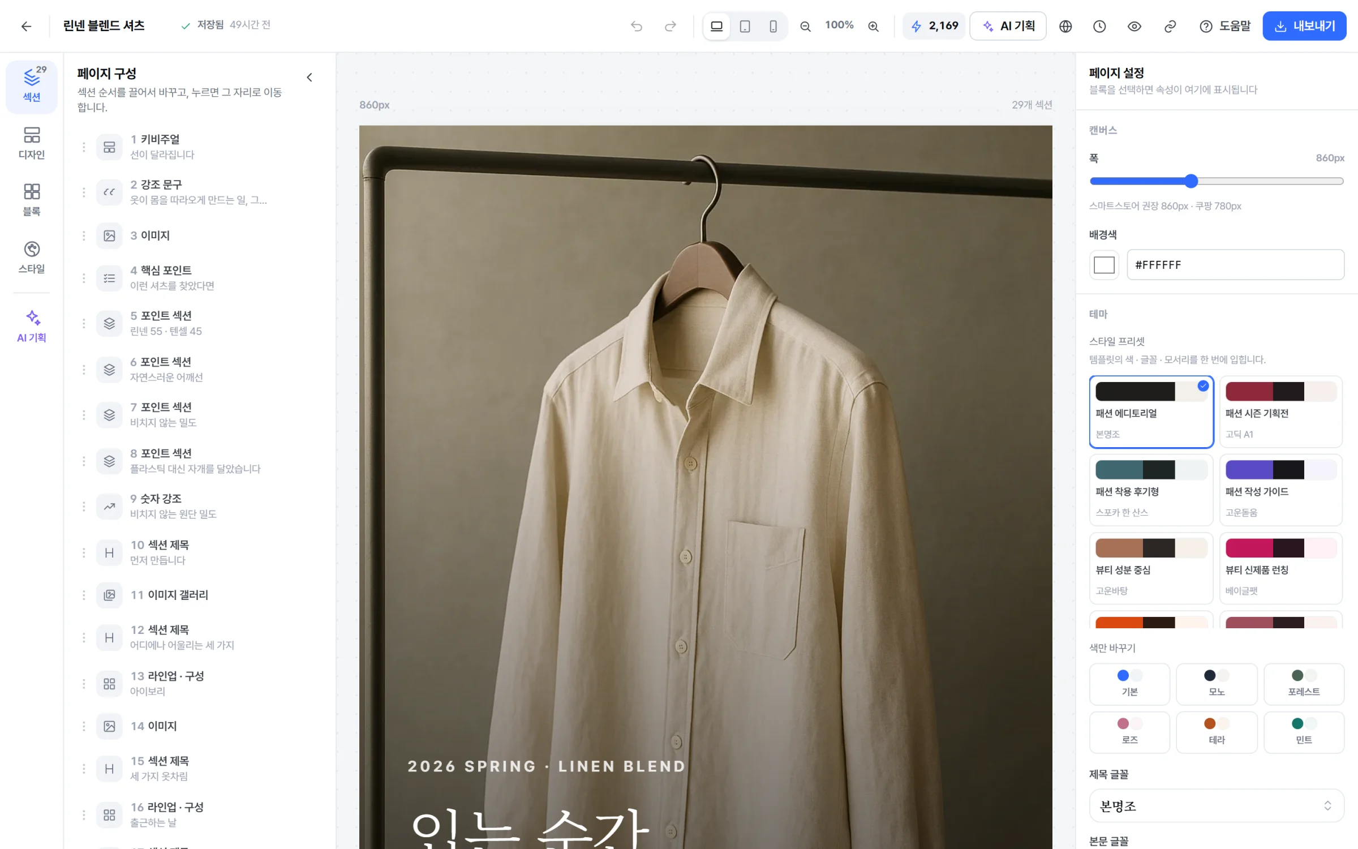Click the redo arrow icon
Screen dimensions: 1358x849
(670, 26)
